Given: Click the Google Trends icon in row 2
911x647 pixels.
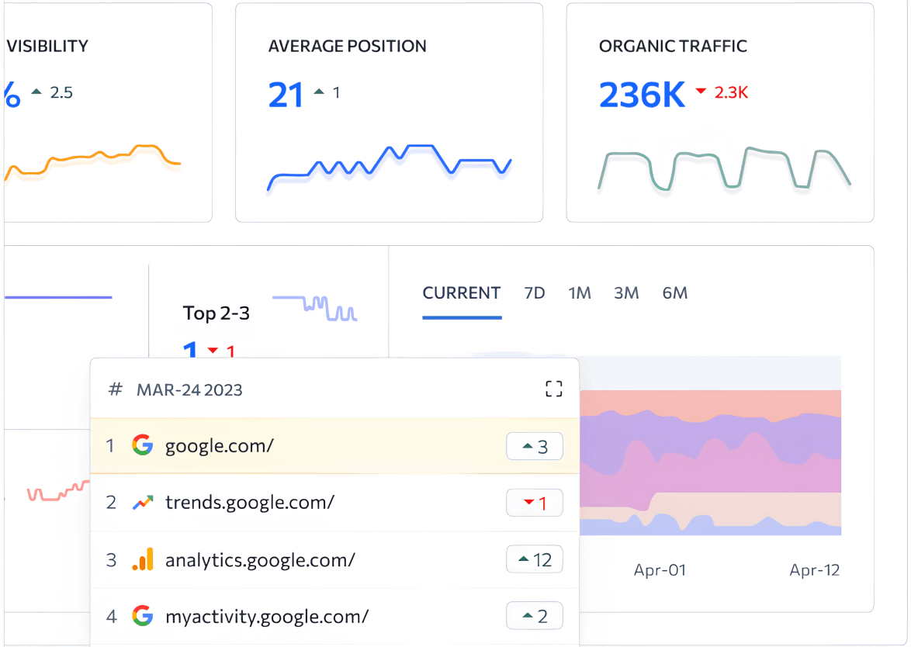Looking at the screenshot, I should [142, 503].
